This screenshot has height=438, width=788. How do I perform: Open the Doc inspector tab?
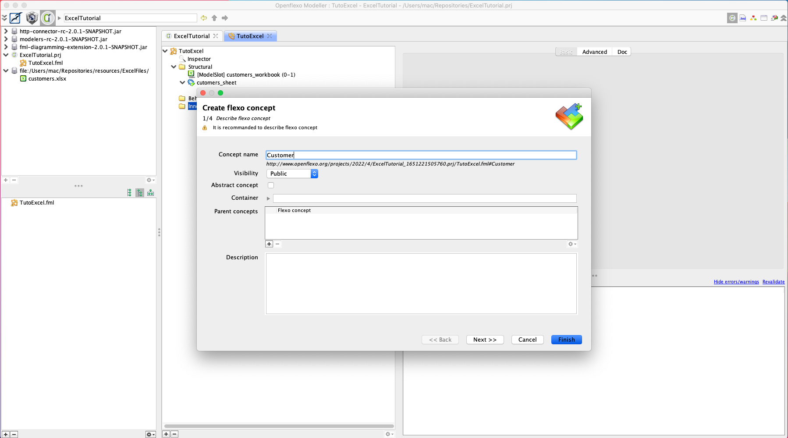(x=622, y=52)
